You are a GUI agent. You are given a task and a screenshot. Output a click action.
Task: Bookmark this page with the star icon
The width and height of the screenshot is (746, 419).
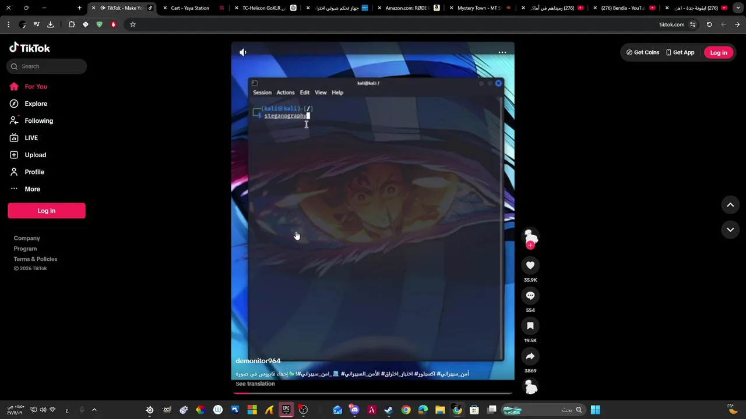[133, 24]
